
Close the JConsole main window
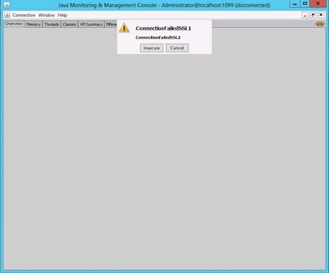[318, 4]
